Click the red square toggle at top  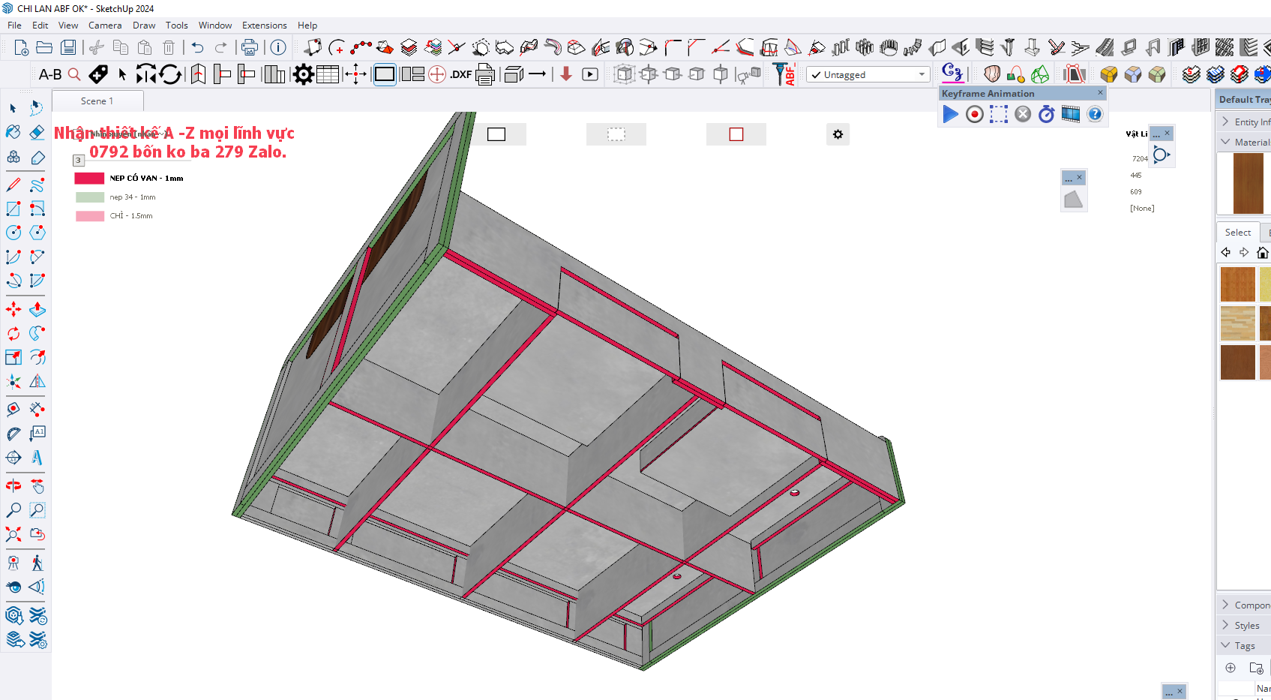click(736, 134)
